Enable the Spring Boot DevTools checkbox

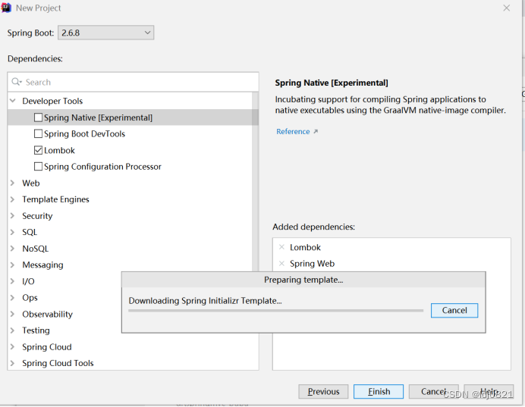tap(38, 133)
